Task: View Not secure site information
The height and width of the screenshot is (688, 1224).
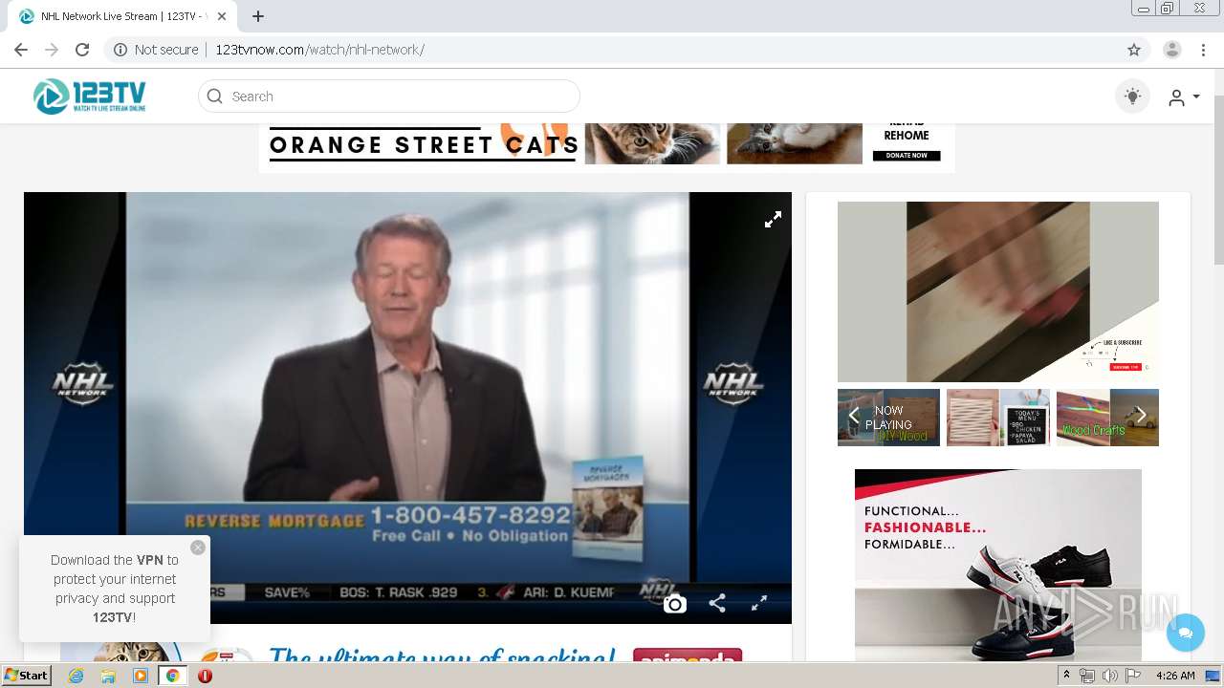Action: [x=156, y=50]
